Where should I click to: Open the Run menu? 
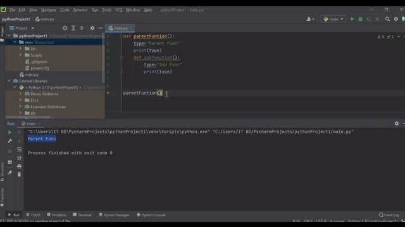coord(95,10)
